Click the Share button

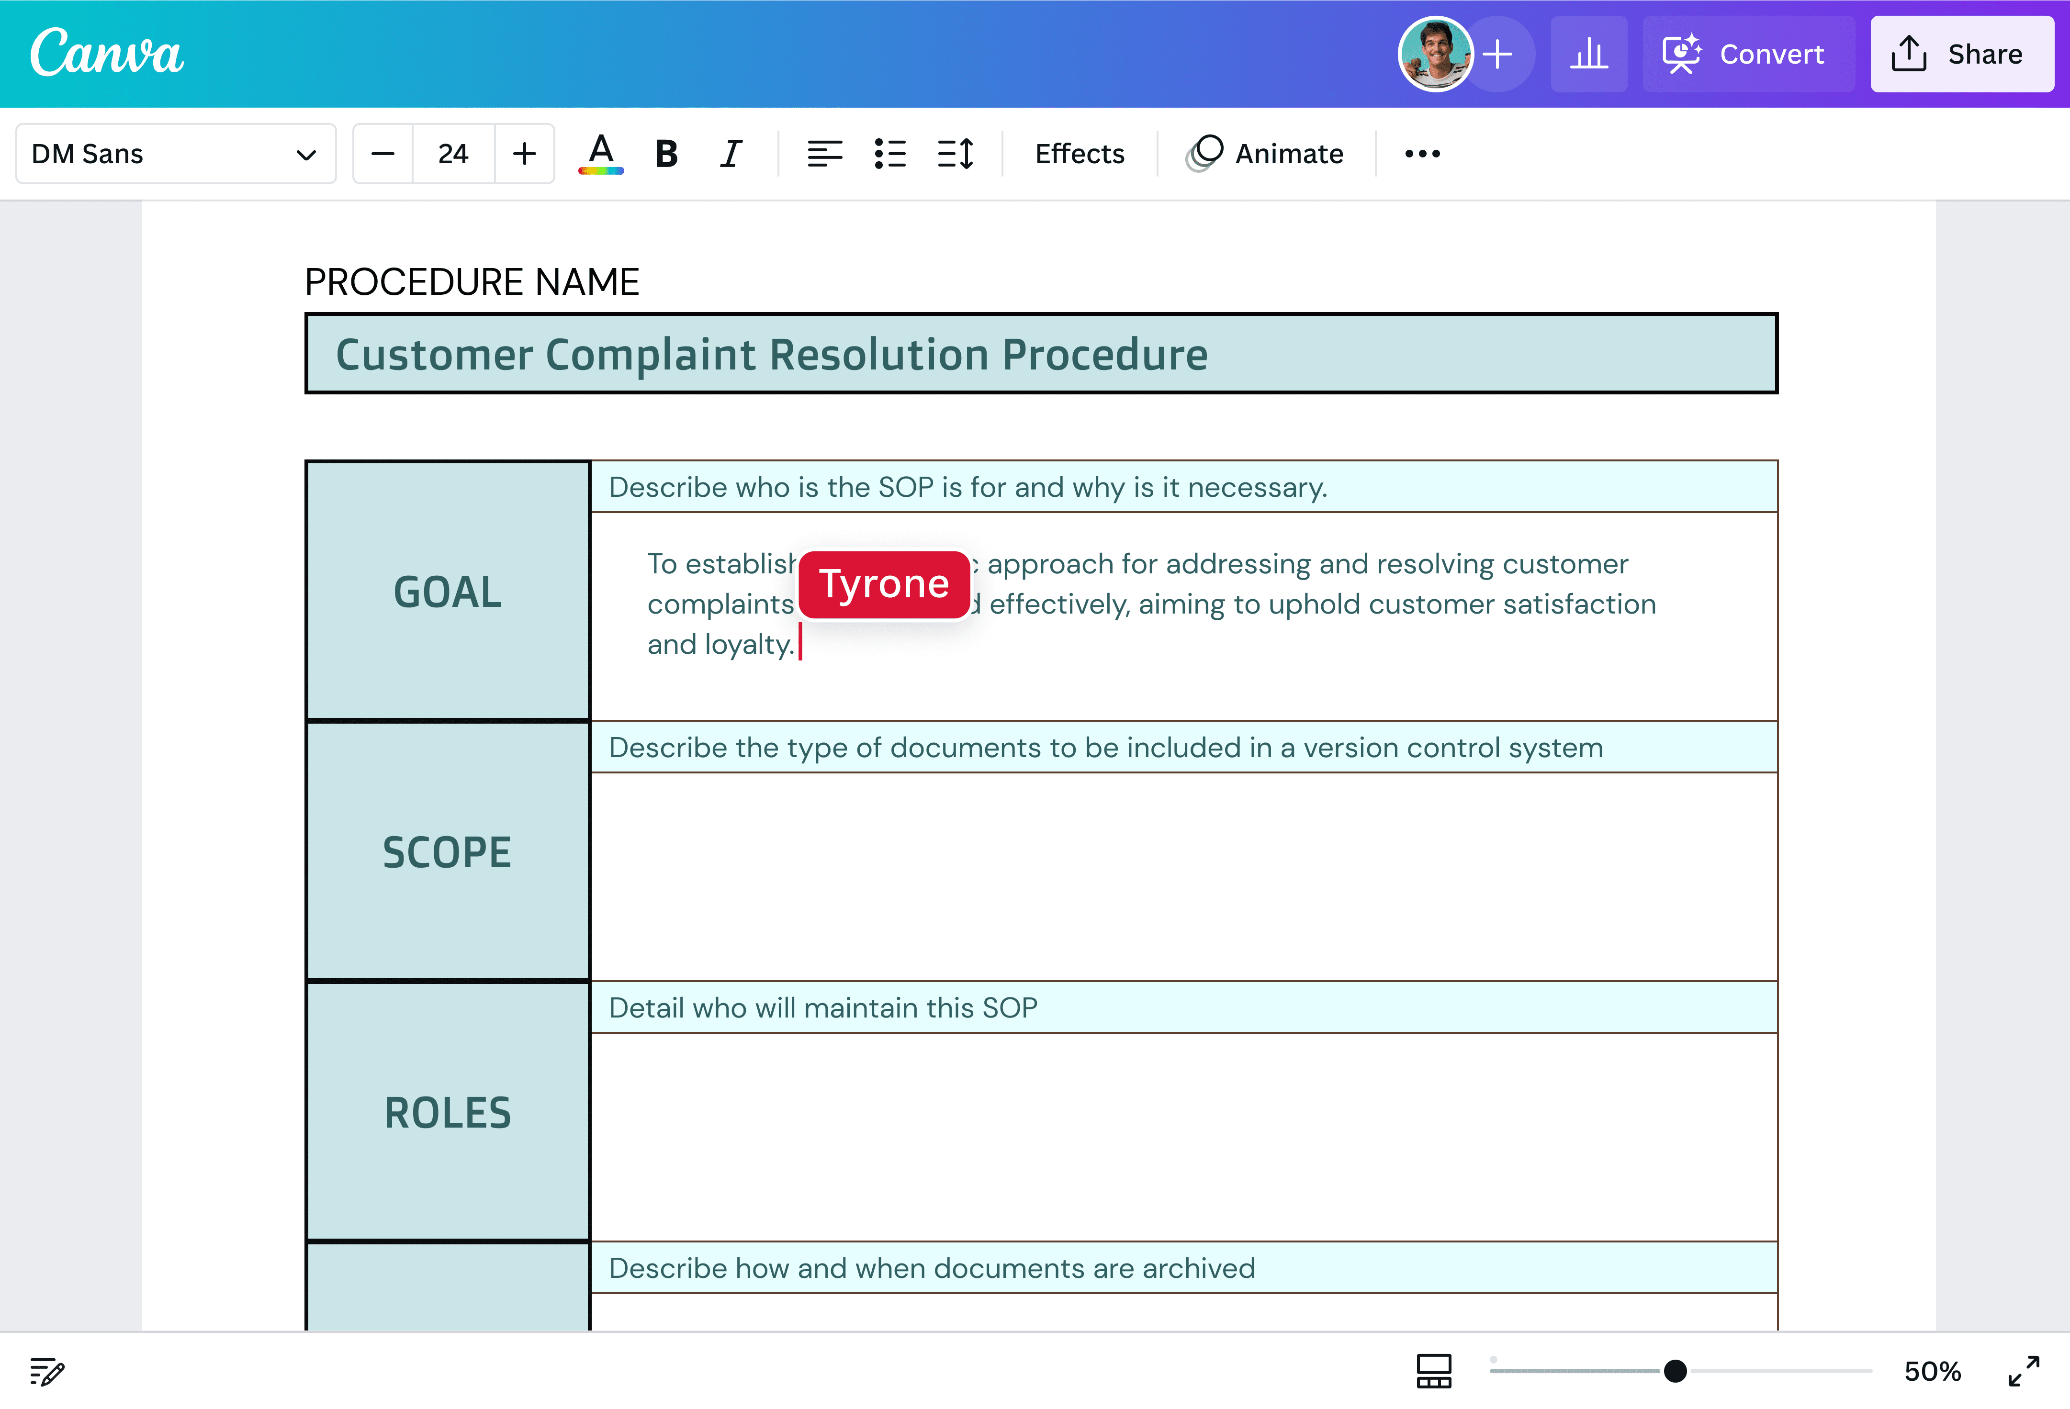click(x=1961, y=54)
